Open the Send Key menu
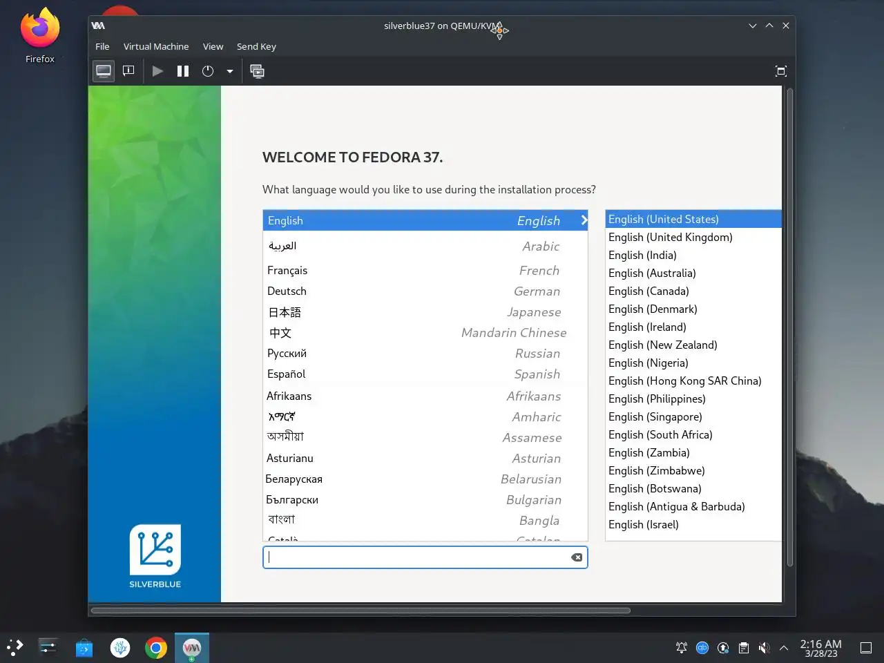The height and width of the screenshot is (663, 884). tap(256, 46)
